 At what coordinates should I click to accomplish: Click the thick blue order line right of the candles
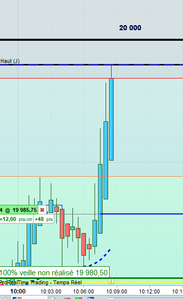pyautogui.click(x=142, y=214)
